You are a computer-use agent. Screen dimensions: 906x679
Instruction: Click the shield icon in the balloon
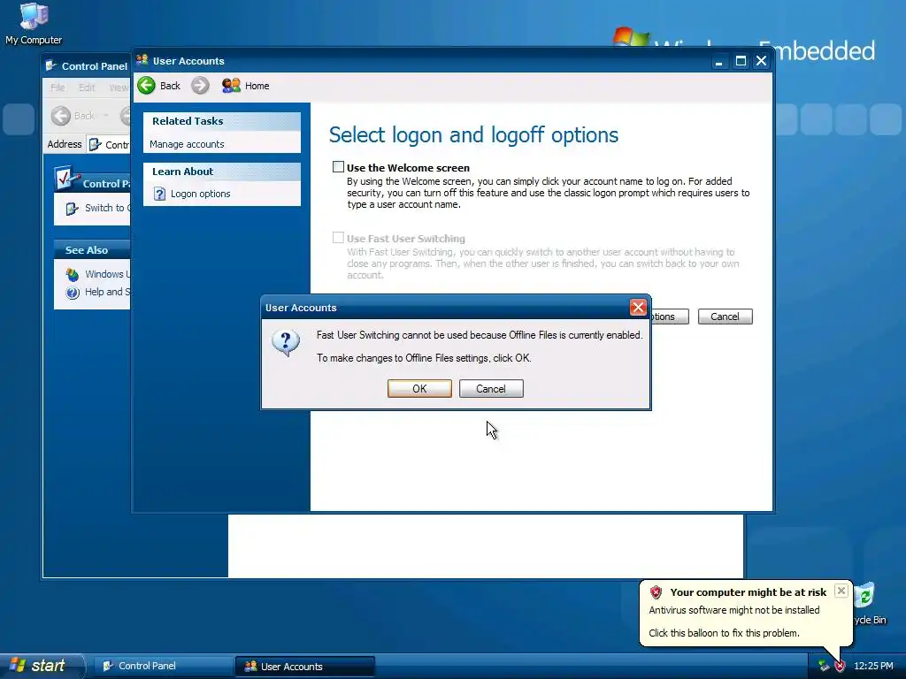point(656,591)
